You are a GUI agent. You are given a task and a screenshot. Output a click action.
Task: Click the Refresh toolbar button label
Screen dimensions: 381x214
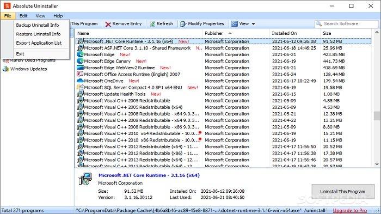(x=165, y=23)
